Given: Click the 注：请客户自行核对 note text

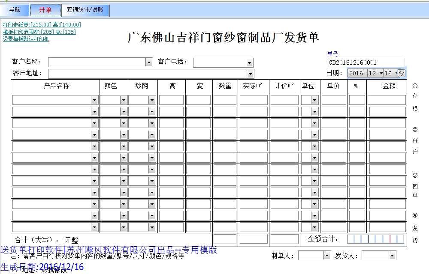Looking at the screenshot, I should (x=97, y=256).
